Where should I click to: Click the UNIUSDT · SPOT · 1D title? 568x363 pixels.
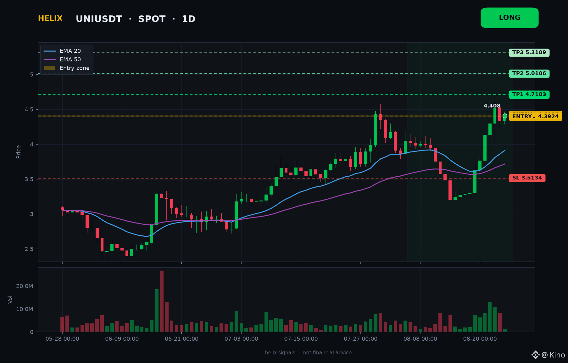coord(136,19)
